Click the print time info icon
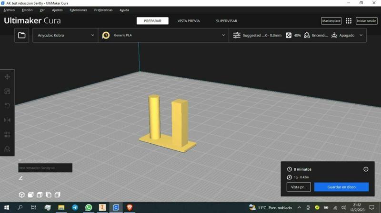 (x=366, y=169)
